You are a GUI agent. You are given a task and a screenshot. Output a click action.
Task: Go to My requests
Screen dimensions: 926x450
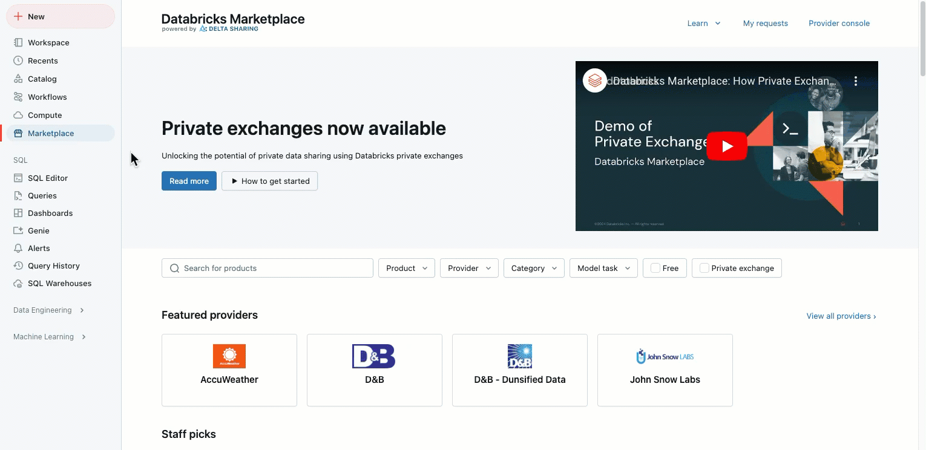click(765, 23)
